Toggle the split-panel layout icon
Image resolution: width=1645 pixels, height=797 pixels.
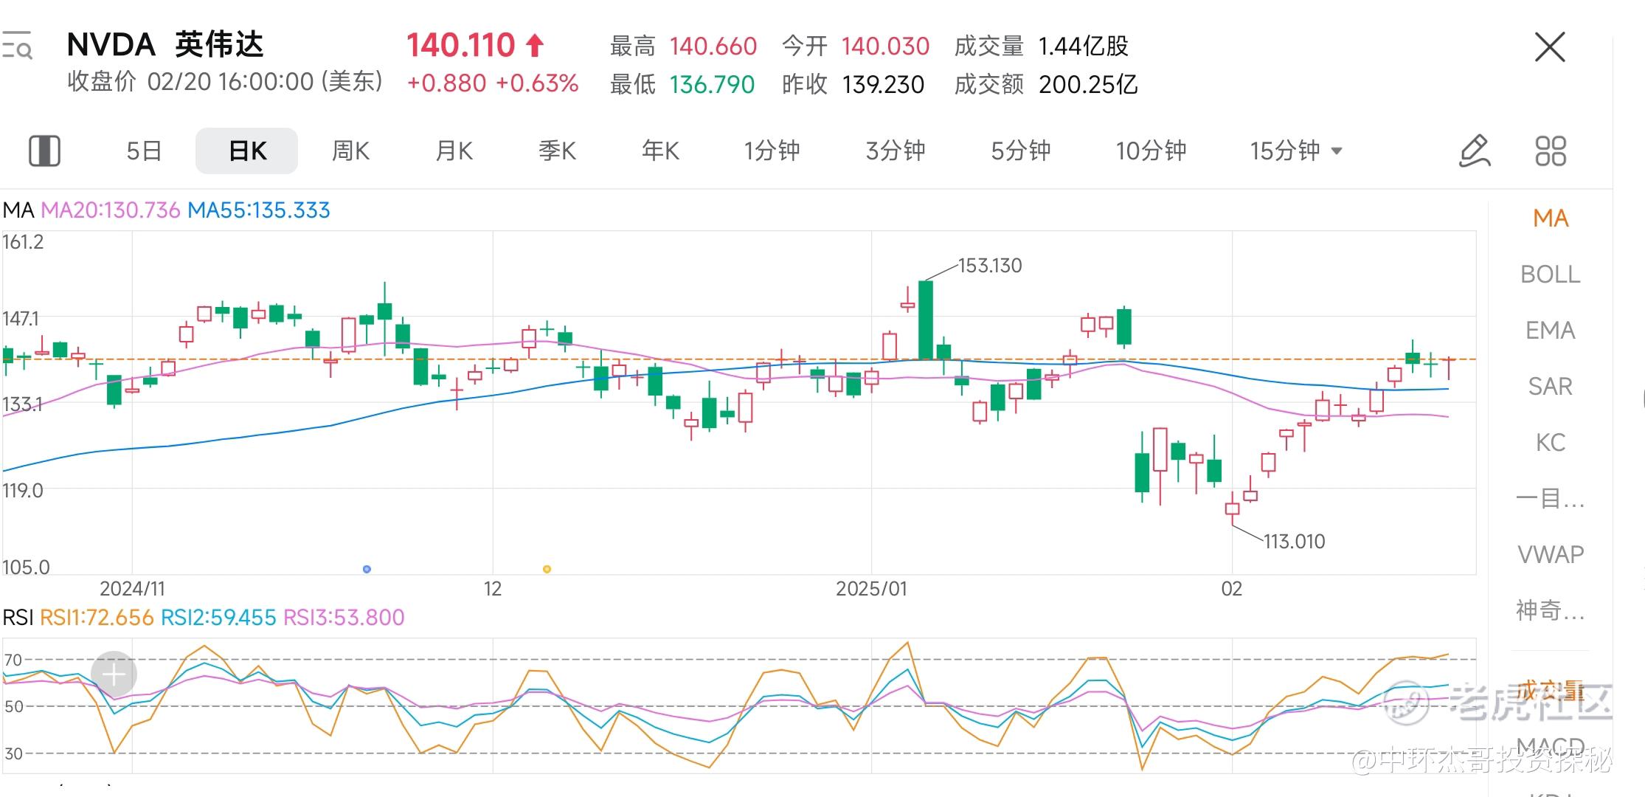click(x=44, y=151)
